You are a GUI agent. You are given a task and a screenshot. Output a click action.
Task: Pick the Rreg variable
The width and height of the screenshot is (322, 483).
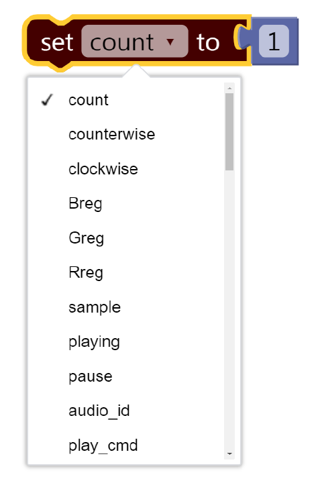pos(126,272)
